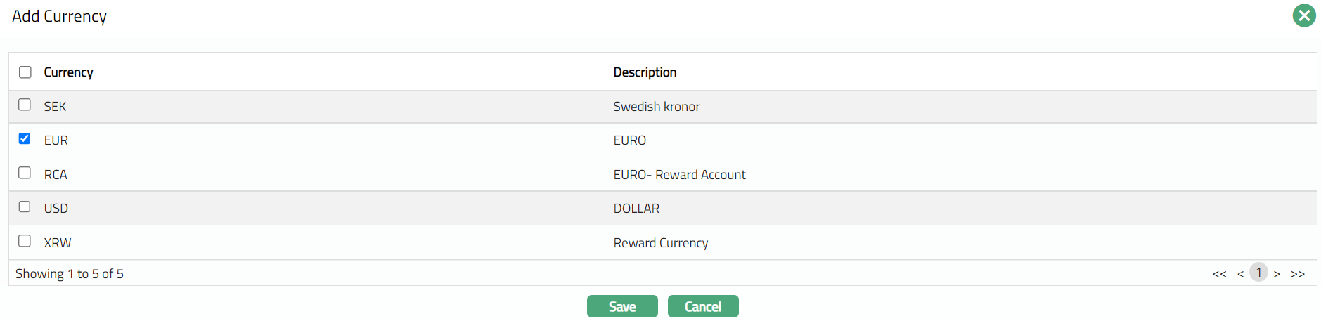1321x321 pixels.
Task: Click page number 1
Action: click(1258, 273)
